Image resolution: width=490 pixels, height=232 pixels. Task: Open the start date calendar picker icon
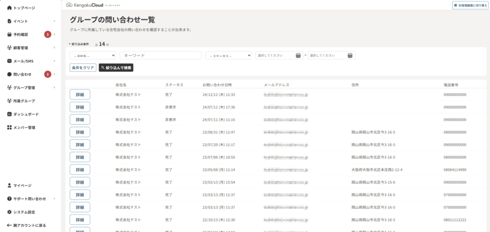[x=298, y=55]
